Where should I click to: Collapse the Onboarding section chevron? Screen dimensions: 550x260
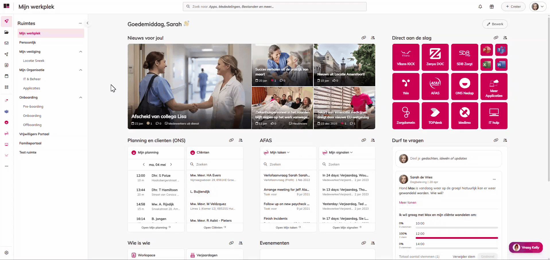(x=81, y=97)
